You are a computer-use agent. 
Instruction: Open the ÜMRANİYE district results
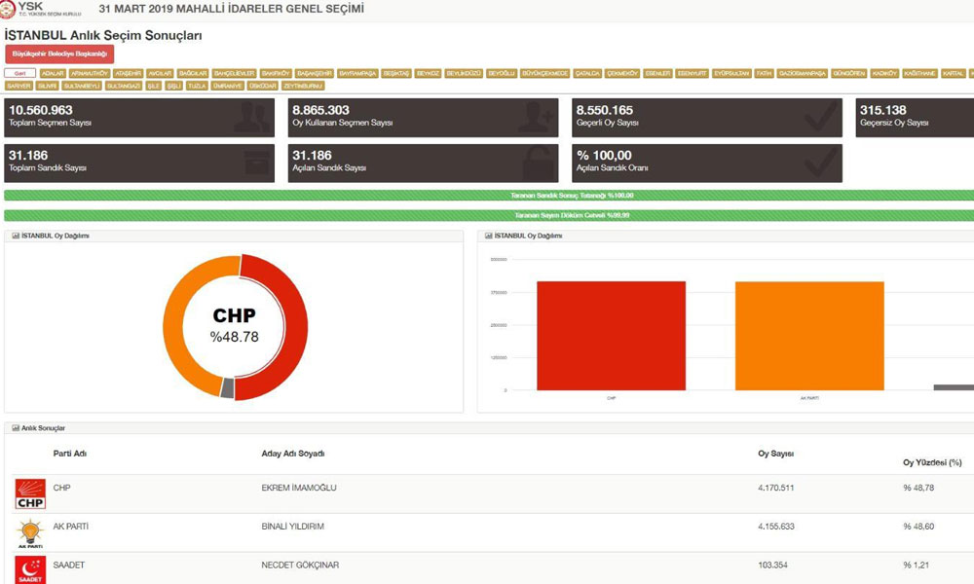(227, 86)
